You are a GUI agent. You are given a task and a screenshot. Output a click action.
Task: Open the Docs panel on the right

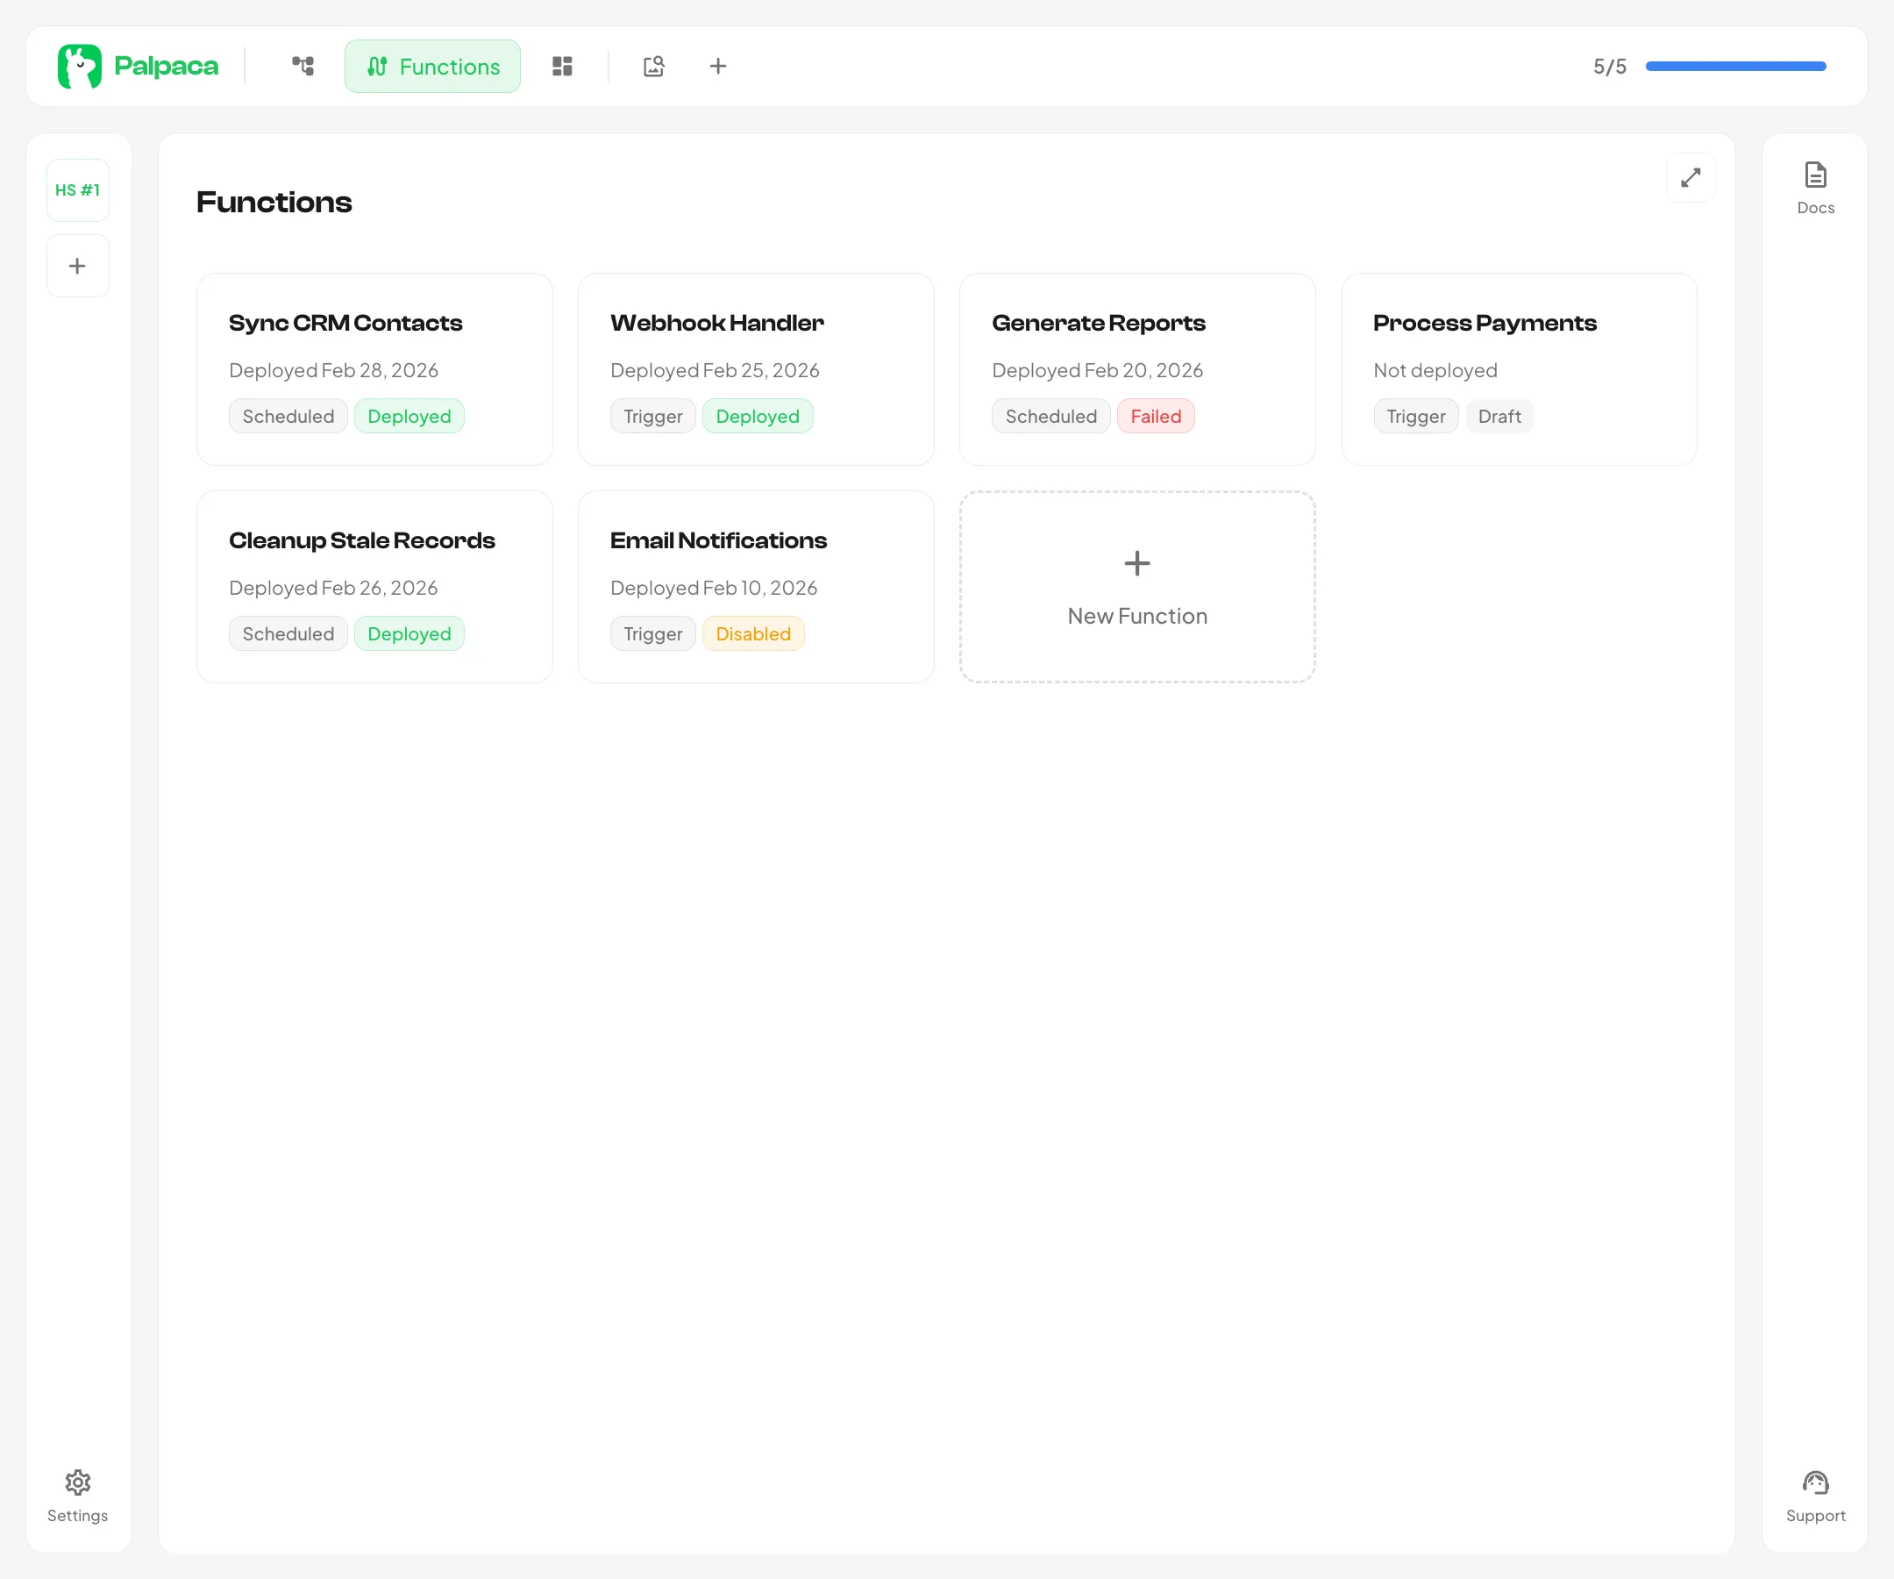click(x=1814, y=186)
